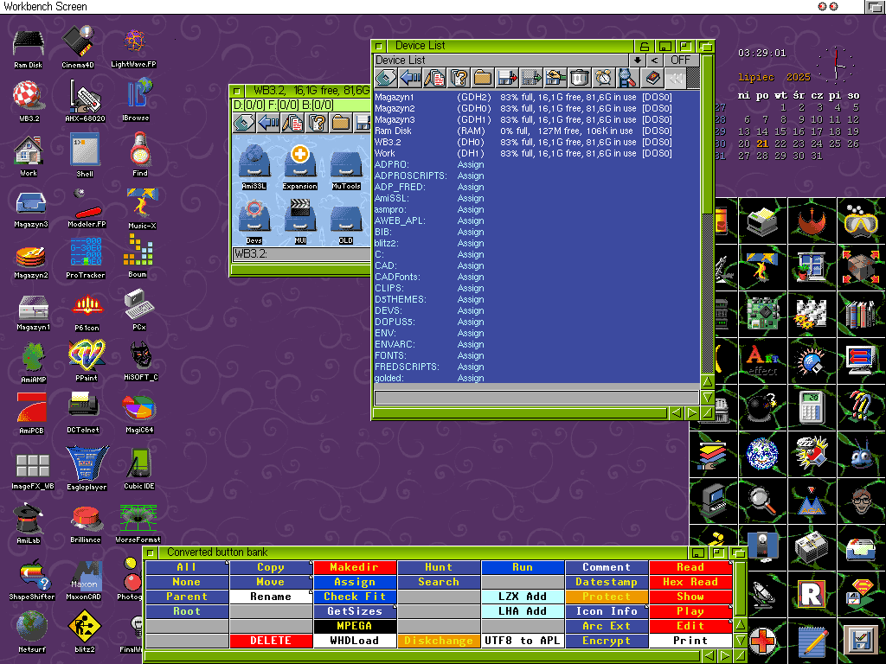The width and height of the screenshot is (886, 664).
Task: Click the AGA mountain dock icon
Action: tap(812, 501)
